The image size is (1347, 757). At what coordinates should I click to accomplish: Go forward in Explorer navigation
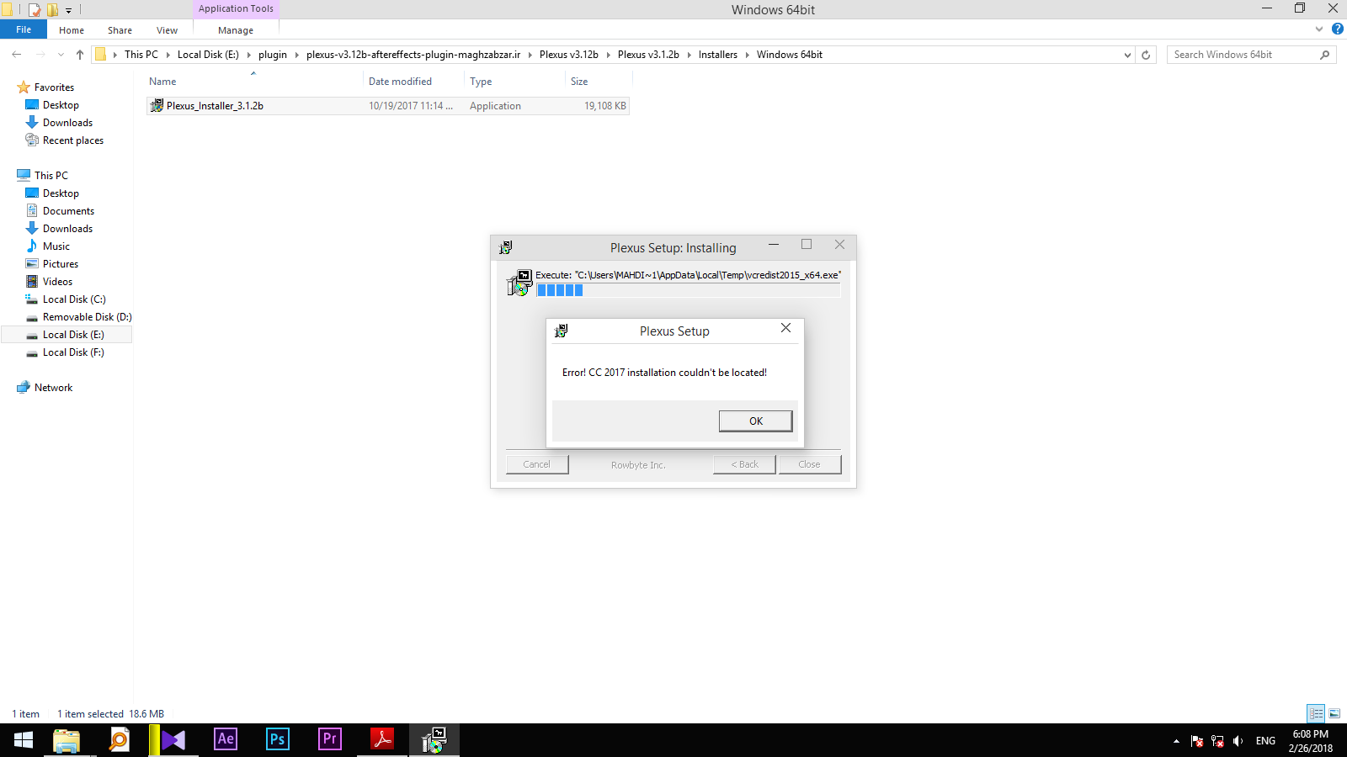coord(40,55)
